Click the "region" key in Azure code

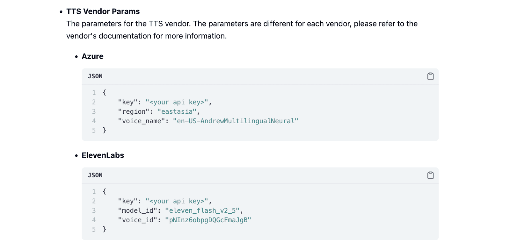[134, 112]
